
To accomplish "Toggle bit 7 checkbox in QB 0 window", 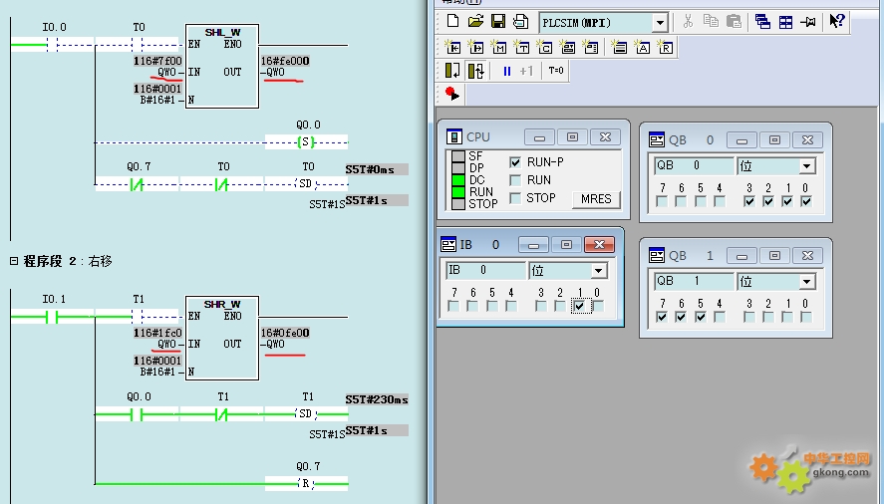I will point(663,201).
